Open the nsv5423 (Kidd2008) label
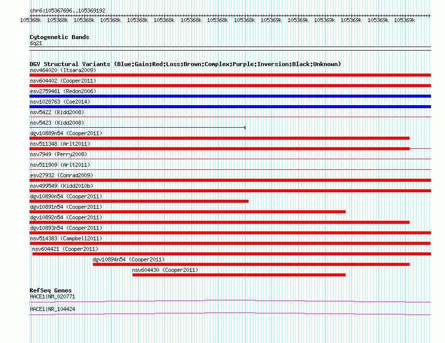445x343 pixels. tap(57, 123)
